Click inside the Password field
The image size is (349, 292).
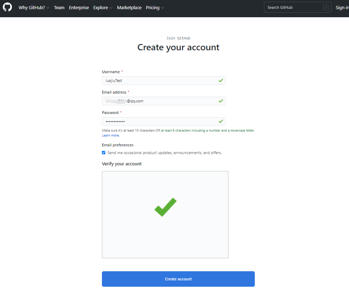click(160, 121)
